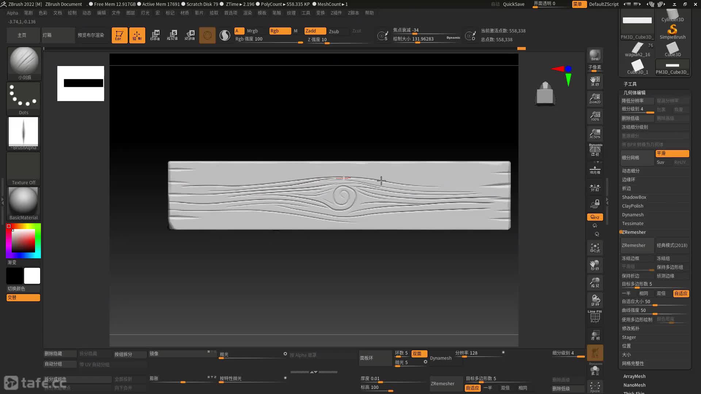Image resolution: width=701 pixels, height=394 pixels.
Task: Click the 缩放 zoom 3D icon
Action: click(x=595, y=283)
